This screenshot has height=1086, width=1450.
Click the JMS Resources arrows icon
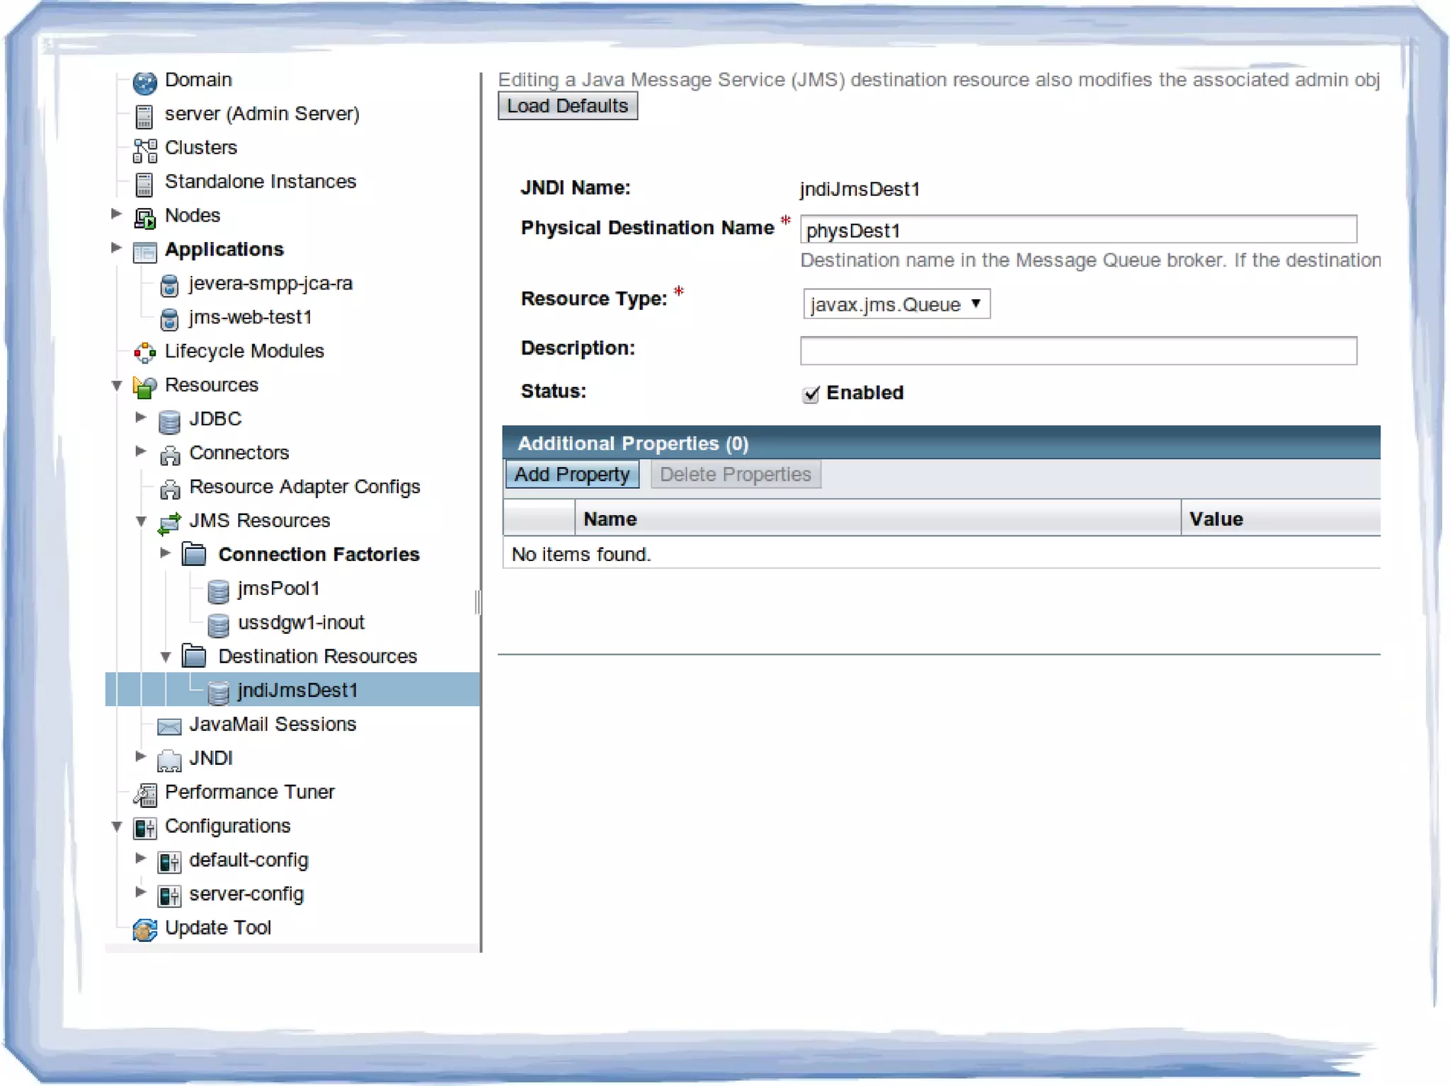[x=169, y=523]
